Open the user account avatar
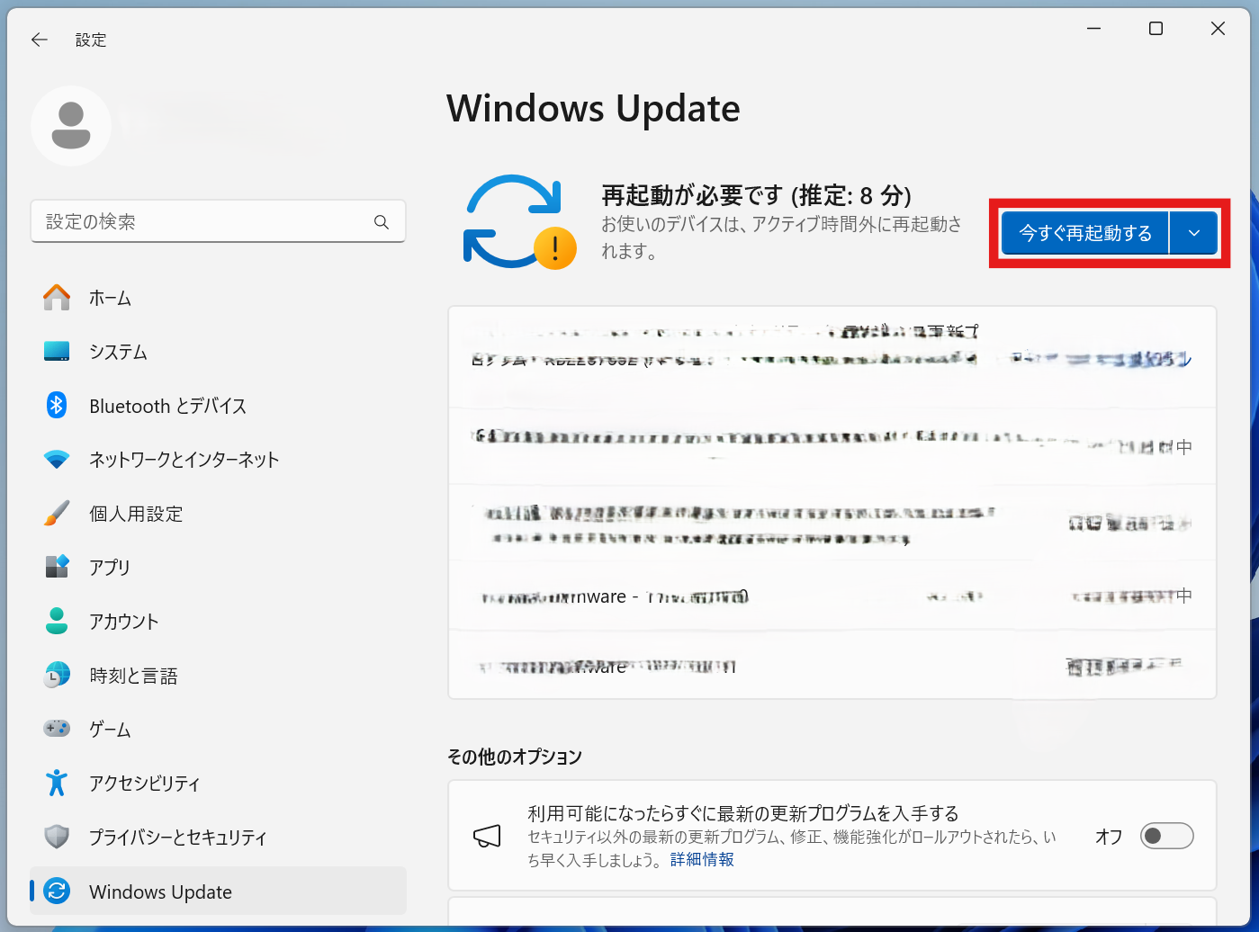This screenshot has width=1259, height=932. coord(71,126)
